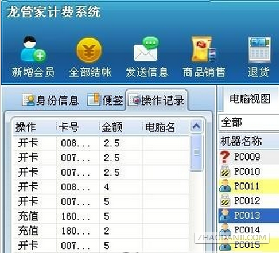This screenshot has width=280, height=253.
Task: Select locked machine PC012
Action: (249, 201)
